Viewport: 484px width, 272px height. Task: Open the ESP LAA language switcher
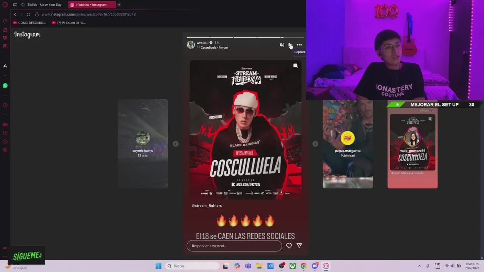[437, 266]
